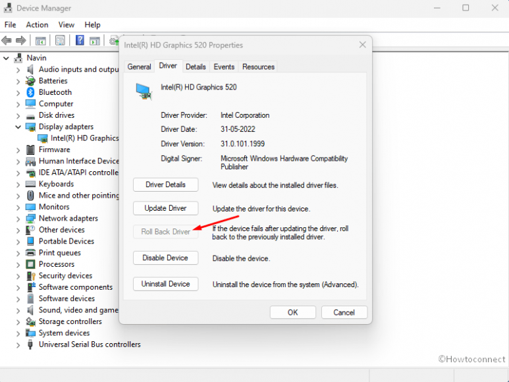Click the Driver Details button

tap(165, 184)
